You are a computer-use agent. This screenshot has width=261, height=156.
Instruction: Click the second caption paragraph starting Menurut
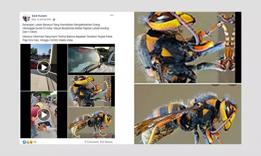[67, 38]
